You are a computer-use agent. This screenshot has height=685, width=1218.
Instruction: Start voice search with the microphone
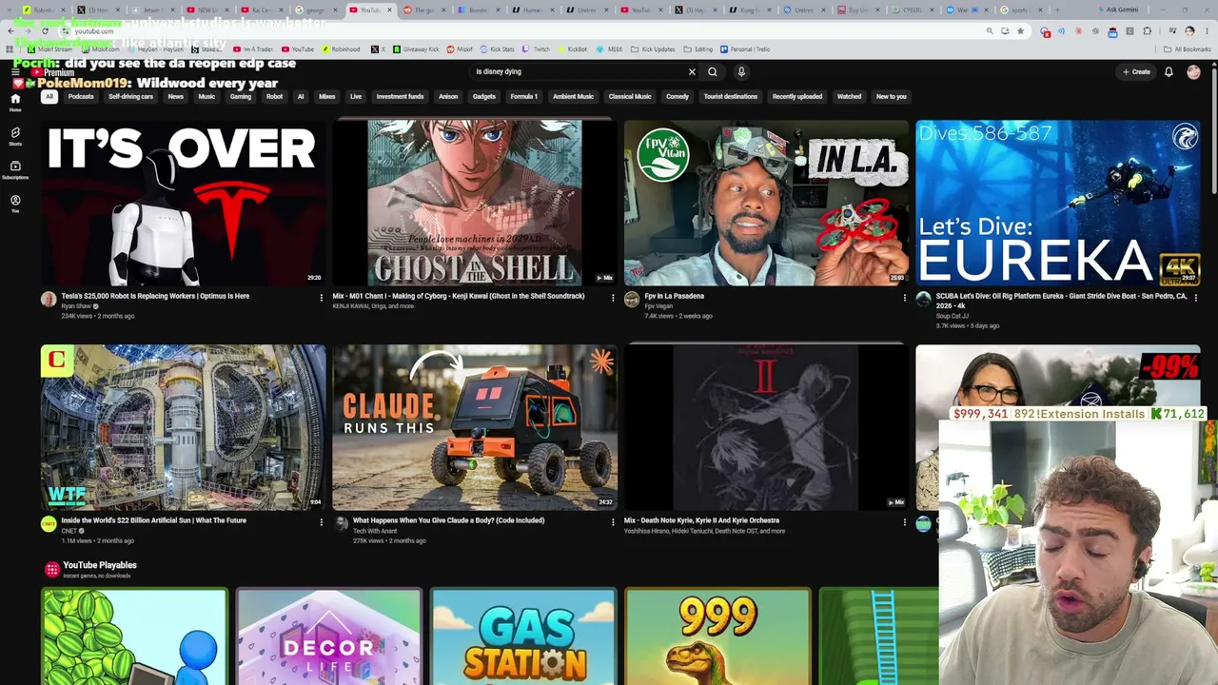[741, 71]
